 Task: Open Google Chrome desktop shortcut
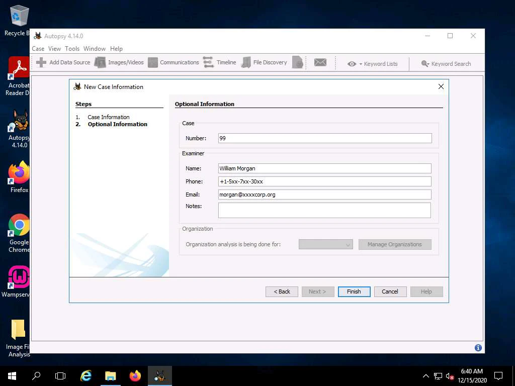tap(19, 233)
